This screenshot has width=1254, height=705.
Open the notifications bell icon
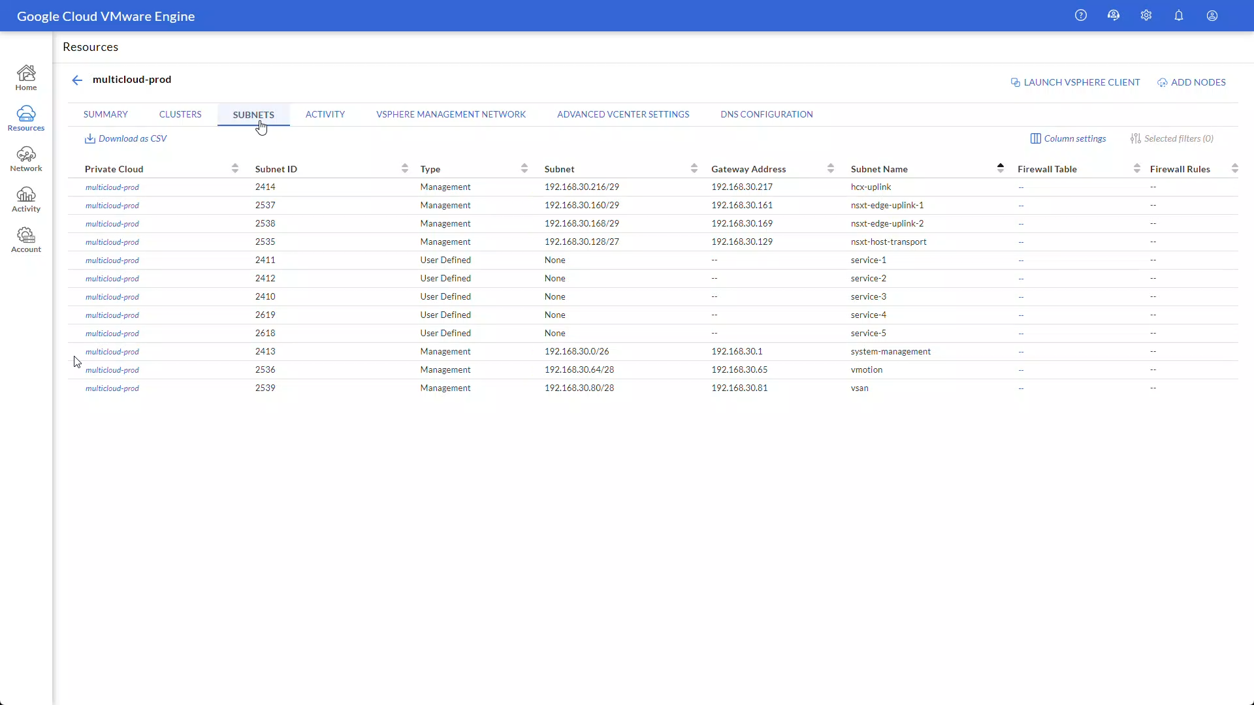click(1179, 16)
